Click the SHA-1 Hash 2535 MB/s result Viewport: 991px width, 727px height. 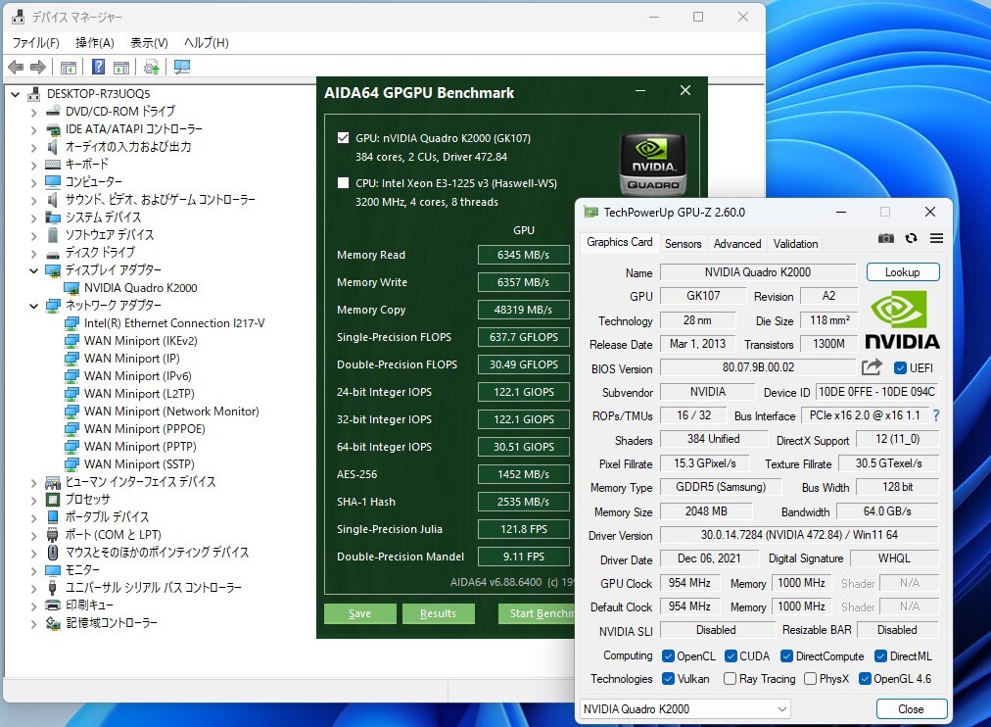pyautogui.click(x=523, y=502)
